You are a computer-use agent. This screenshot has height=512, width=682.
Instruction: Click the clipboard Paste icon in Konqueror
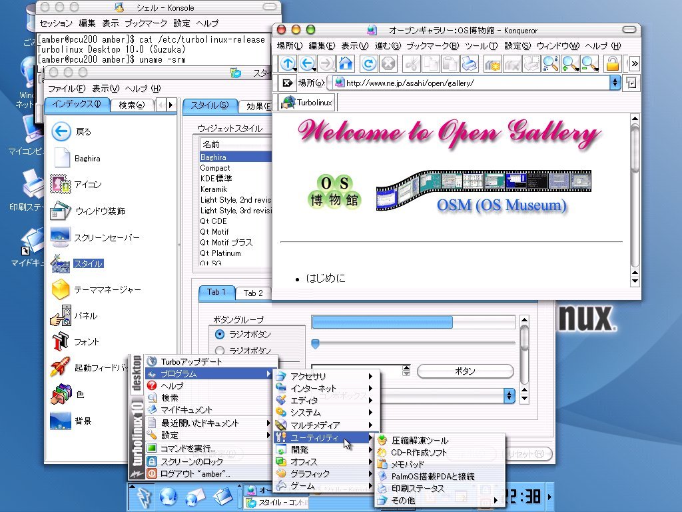pyautogui.click(x=450, y=64)
